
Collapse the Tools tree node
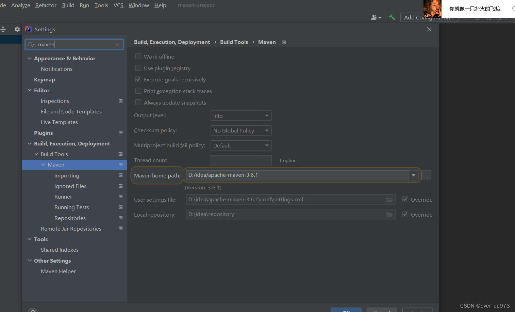tap(30, 239)
